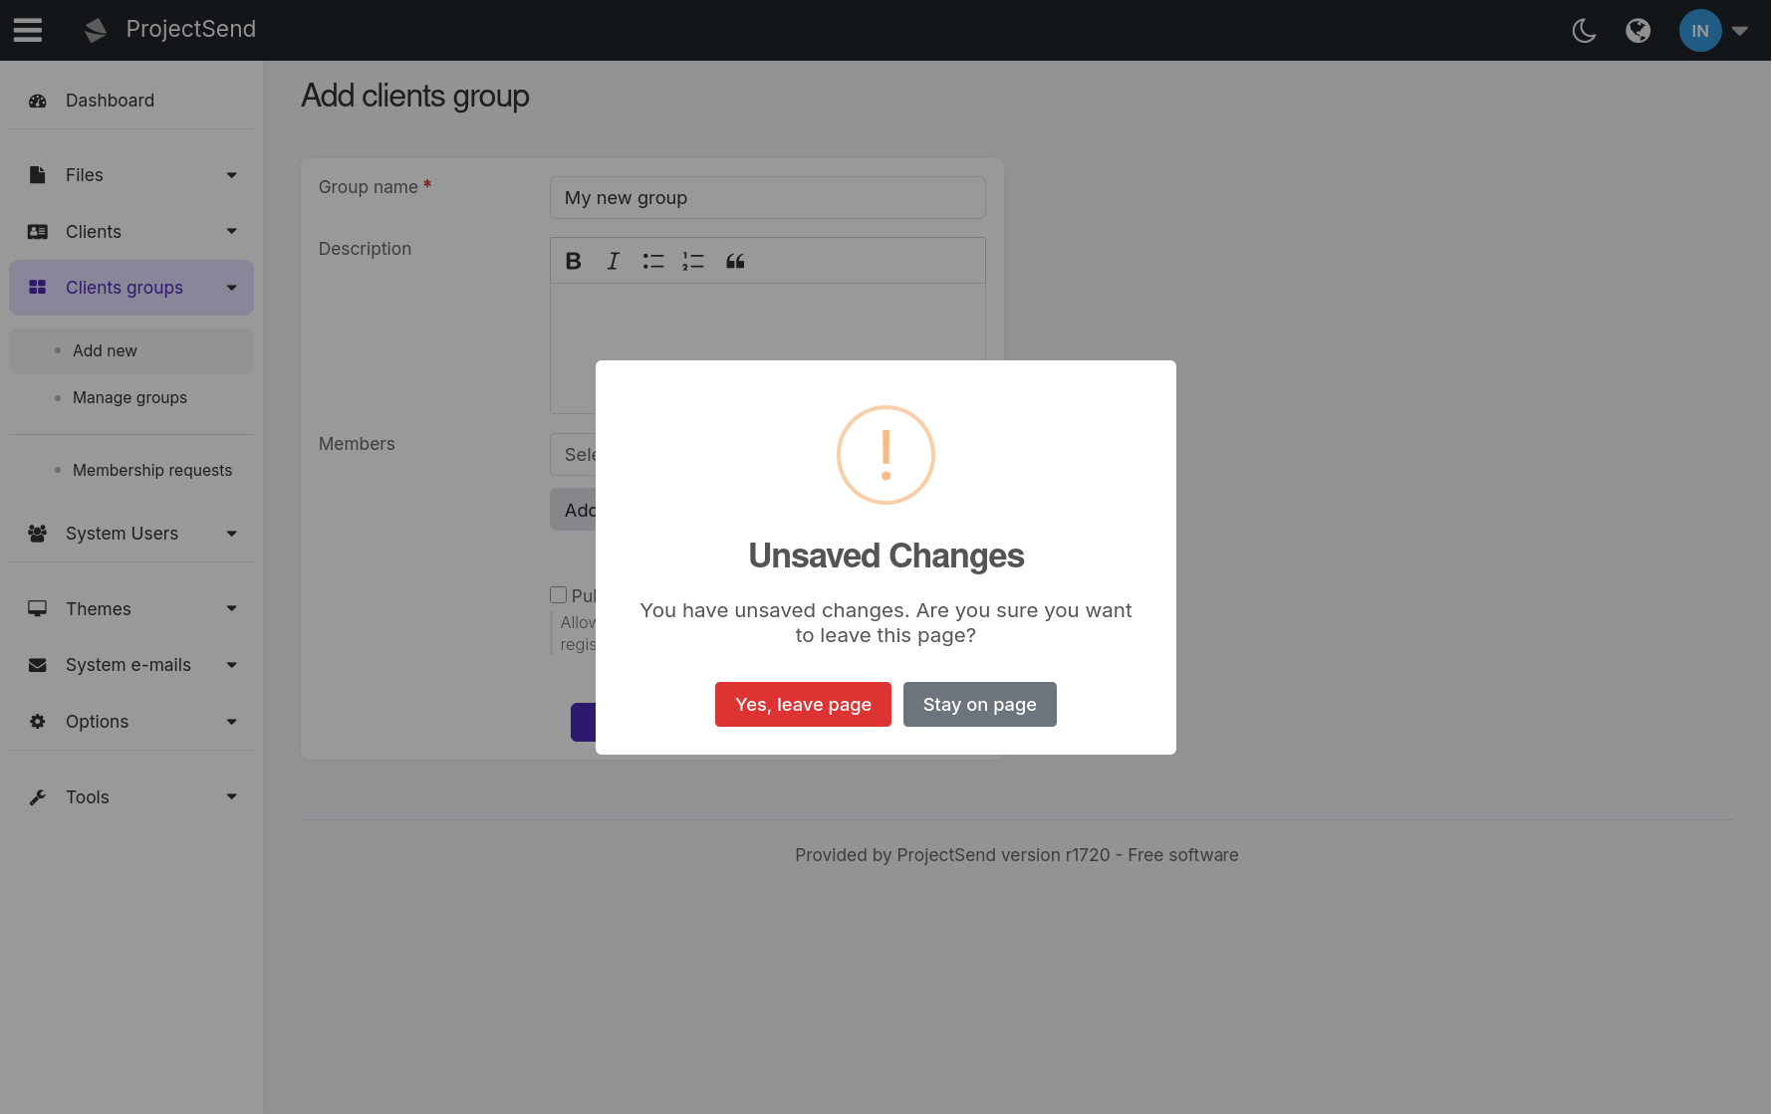The width and height of the screenshot is (1772, 1114).
Task: Open the language globe selector
Action: pyautogui.click(x=1639, y=31)
